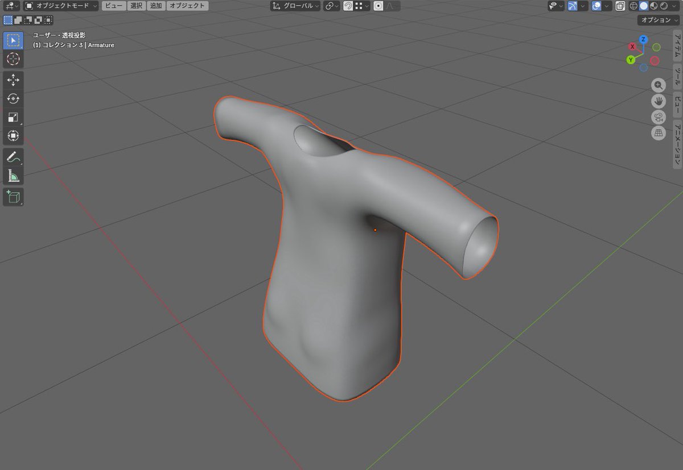The height and width of the screenshot is (470, 683).
Task: Click the green Y axis gizmo
Action: (631, 60)
